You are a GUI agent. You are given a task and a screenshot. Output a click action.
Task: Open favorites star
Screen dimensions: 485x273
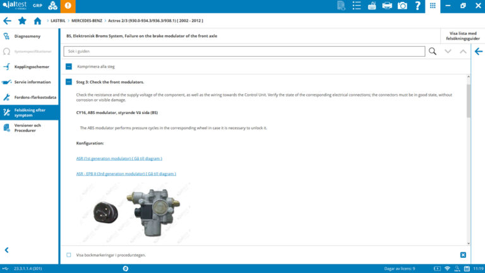click(x=22, y=21)
